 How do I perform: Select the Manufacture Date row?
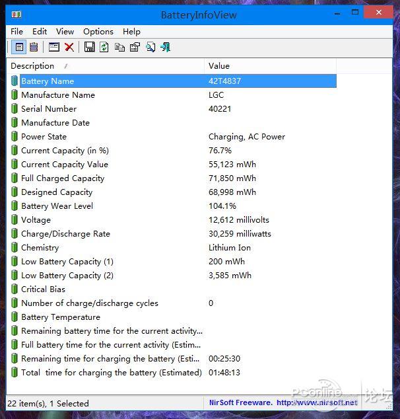174,123
